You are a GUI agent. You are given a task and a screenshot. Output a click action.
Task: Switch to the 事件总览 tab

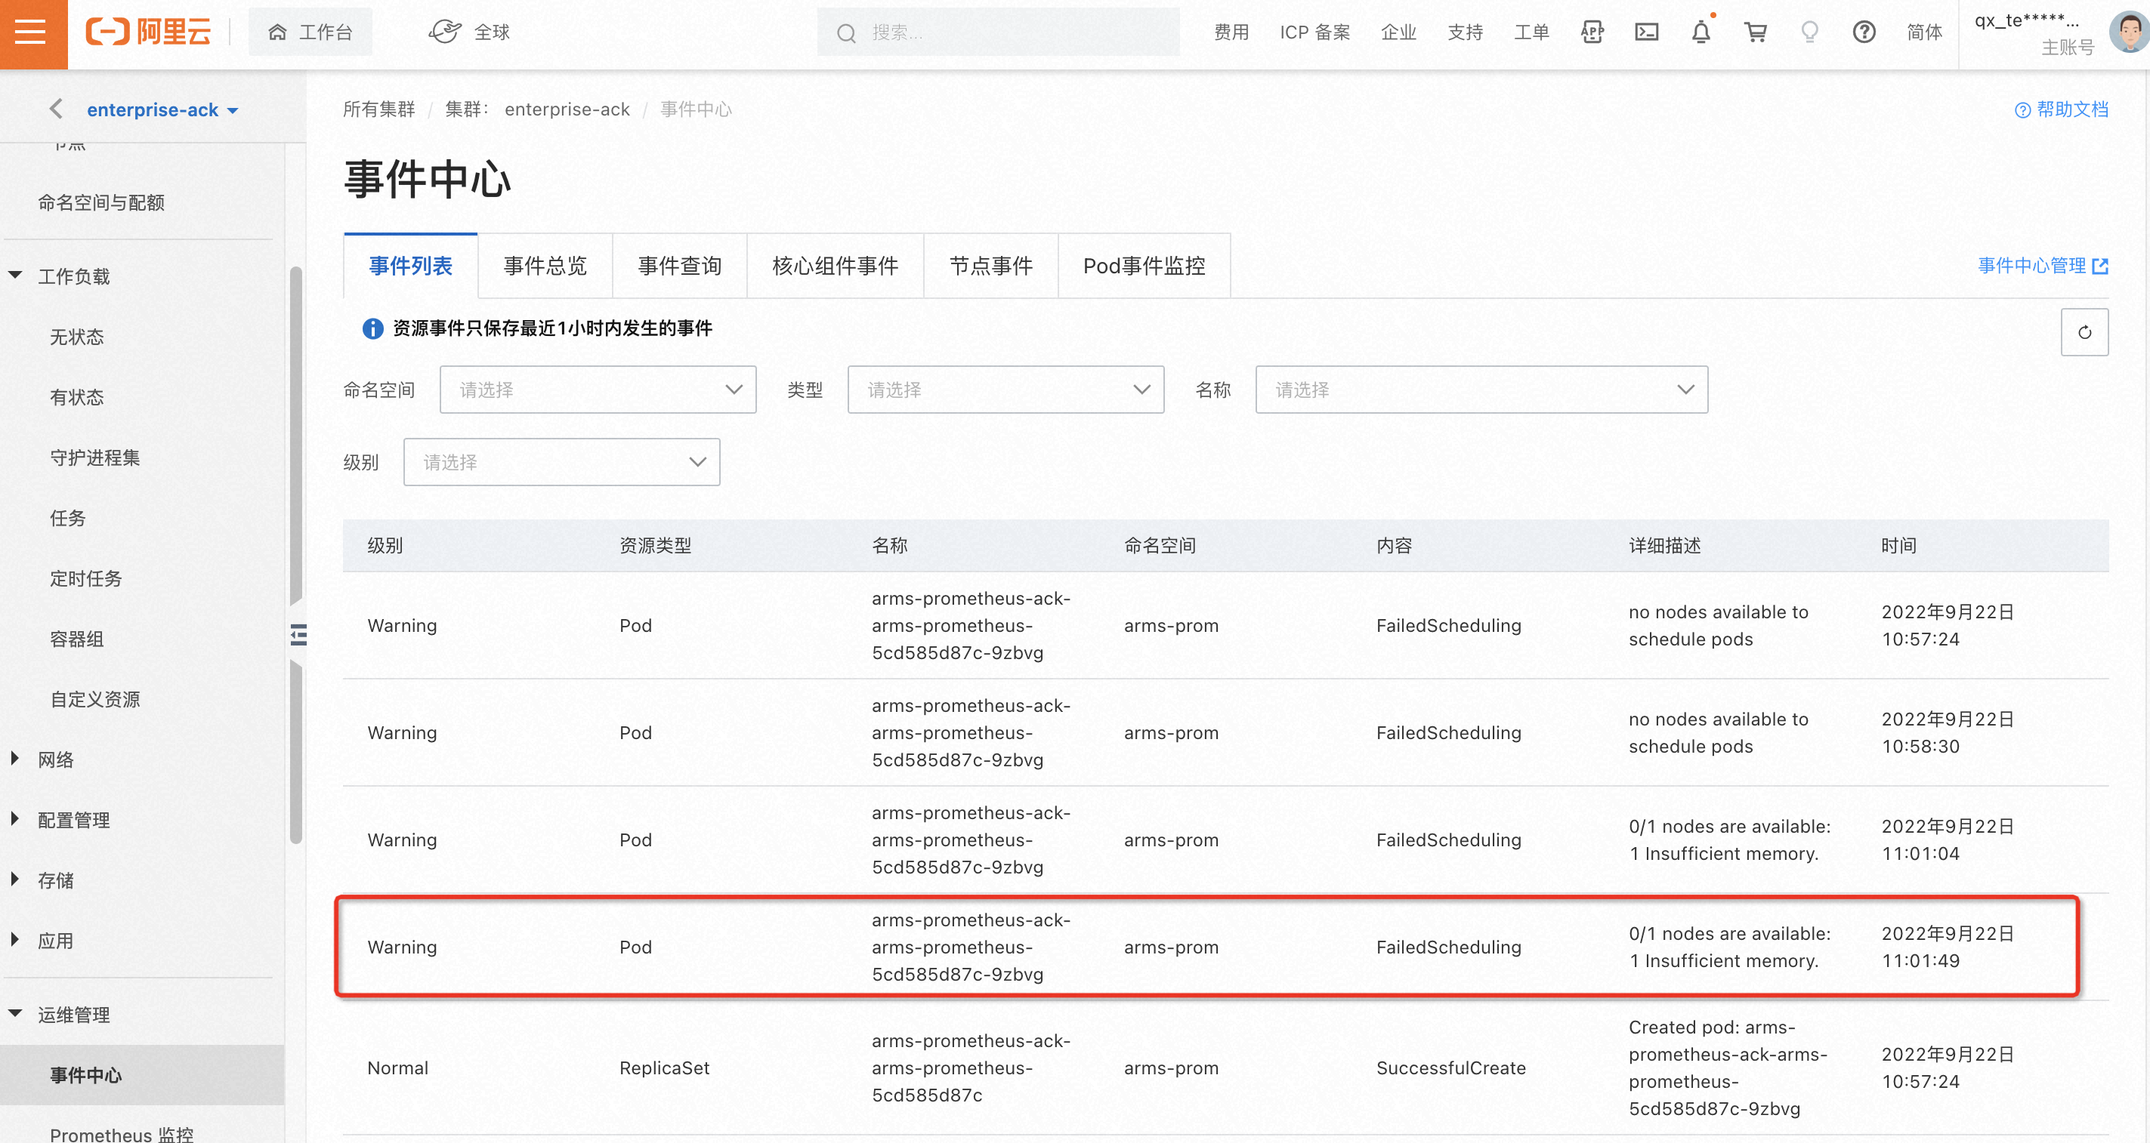point(545,266)
